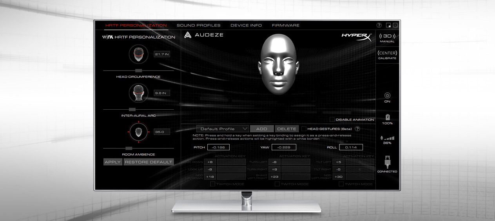
Task: Click the DELETE profile button
Action: click(286, 129)
